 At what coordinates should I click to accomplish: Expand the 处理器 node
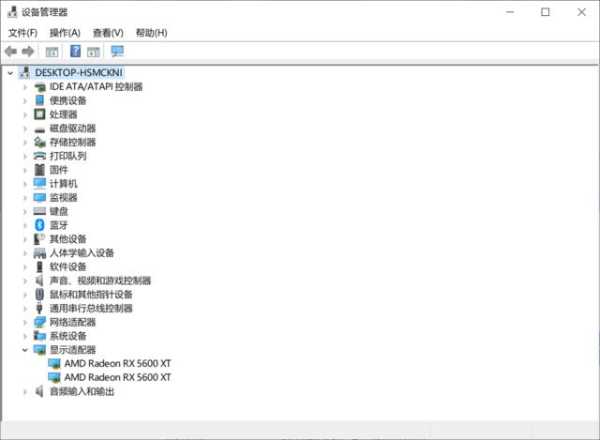tap(25, 114)
